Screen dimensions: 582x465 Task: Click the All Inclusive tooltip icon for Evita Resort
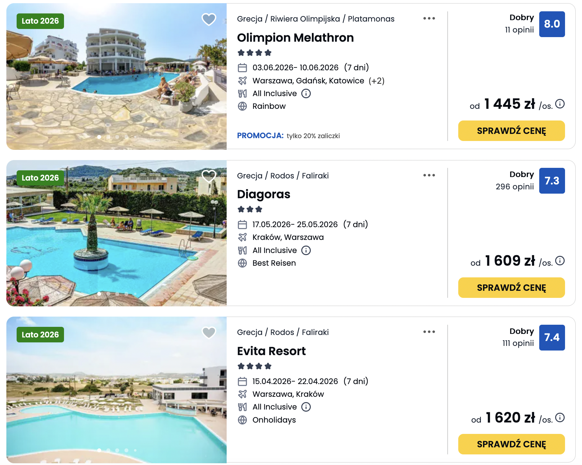click(x=305, y=407)
